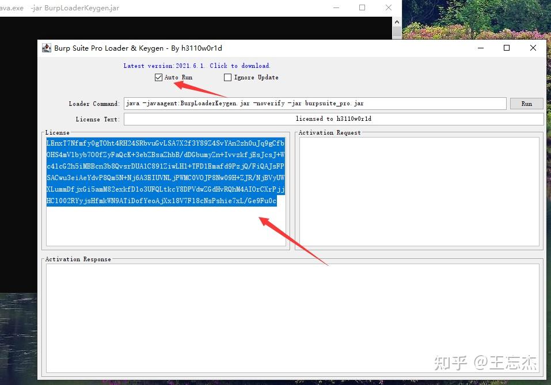Uncheck the Auto Run checkbox

click(x=158, y=77)
